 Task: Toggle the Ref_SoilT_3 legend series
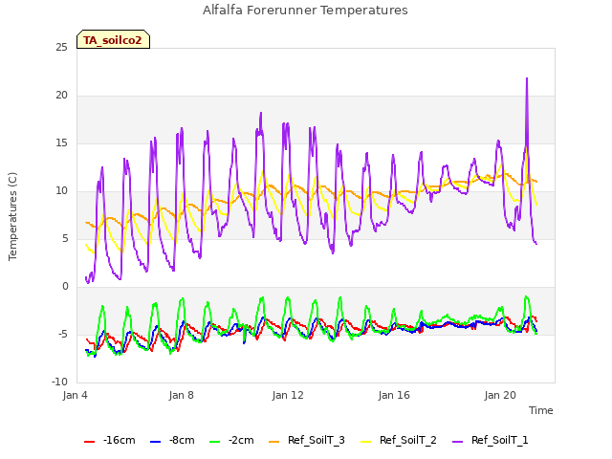coord(307,440)
